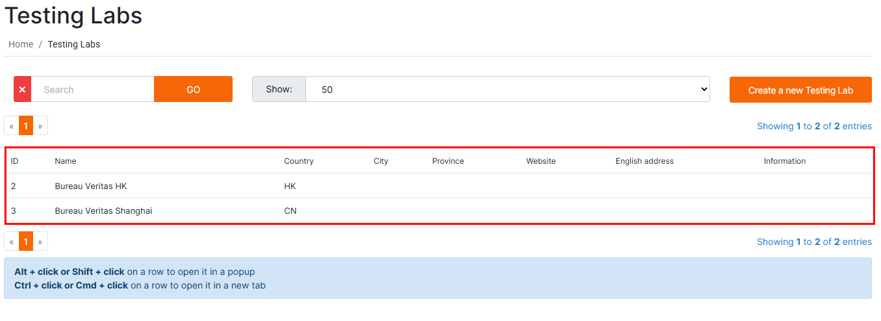Clear the search with the red X button
The width and height of the screenshot is (881, 321).
point(22,90)
